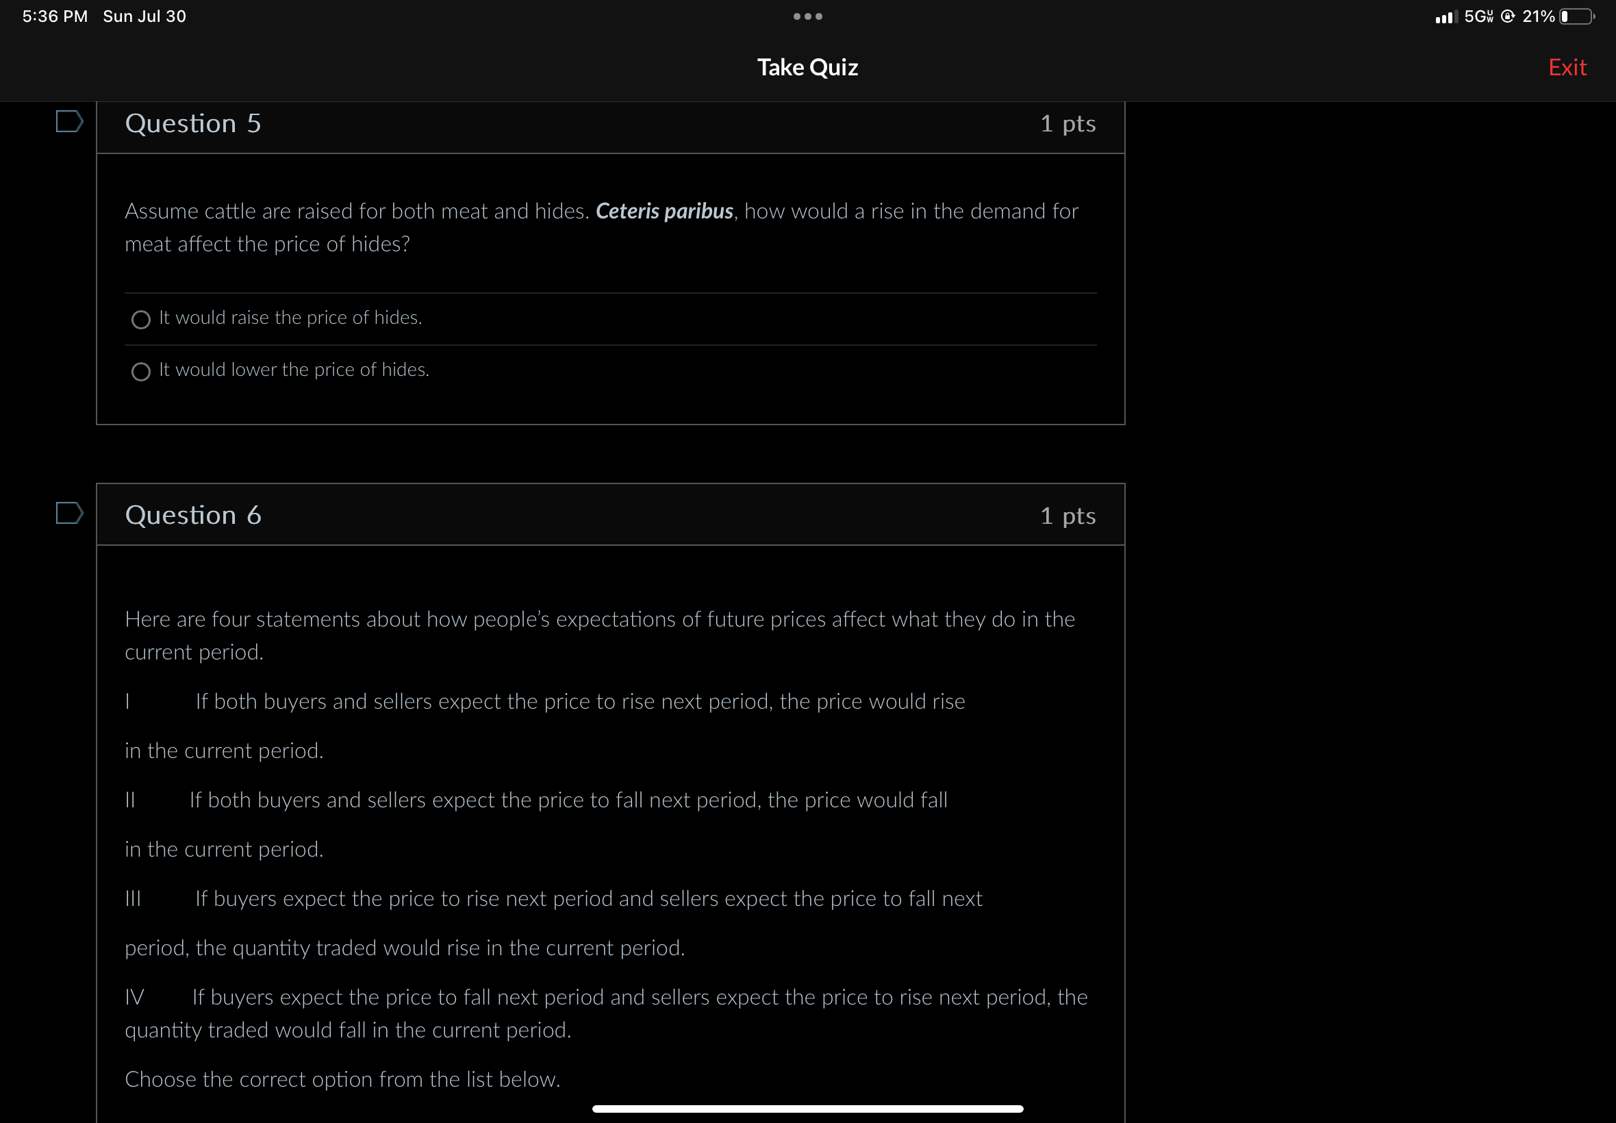Tap the 21% battery percentage
The width and height of the screenshot is (1616, 1123).
1538,16
